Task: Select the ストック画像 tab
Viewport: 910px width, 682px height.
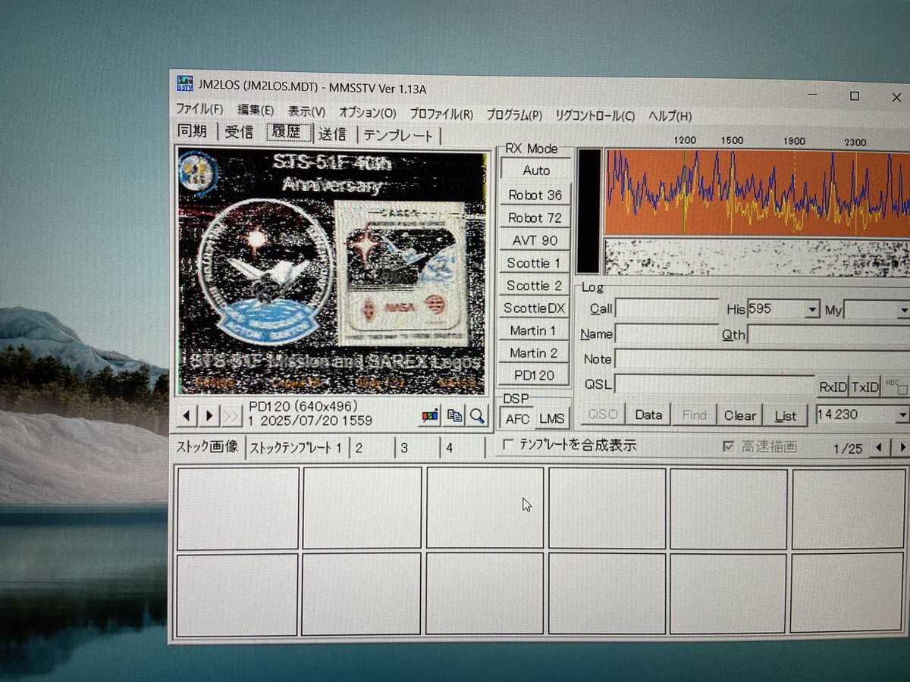Action: pos(208,446)
